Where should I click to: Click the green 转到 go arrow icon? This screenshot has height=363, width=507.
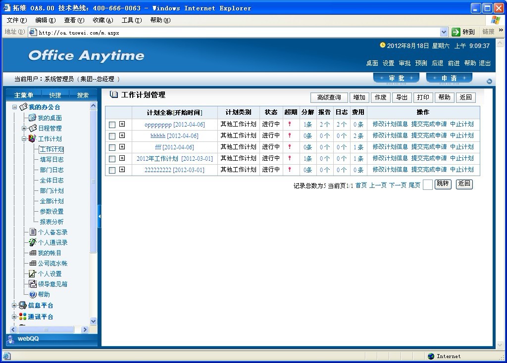[456, 32]
